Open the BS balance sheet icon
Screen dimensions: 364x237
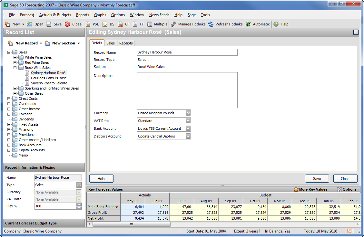(105, 24)
